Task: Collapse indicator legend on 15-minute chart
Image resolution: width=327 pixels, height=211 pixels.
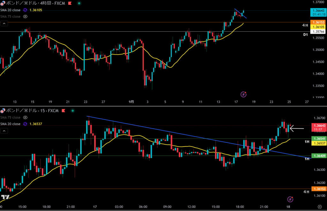Action: pyautogui.click(x=4, y=131)
